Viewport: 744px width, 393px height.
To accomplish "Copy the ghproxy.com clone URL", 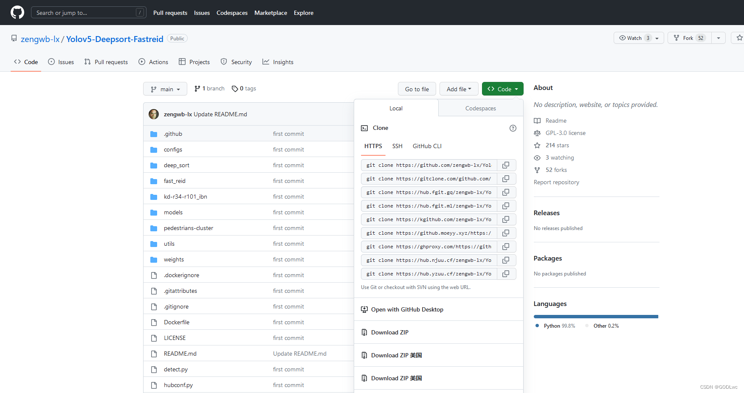I will (506, 247).
